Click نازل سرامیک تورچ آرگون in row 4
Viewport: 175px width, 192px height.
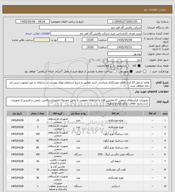click(116, 141)
